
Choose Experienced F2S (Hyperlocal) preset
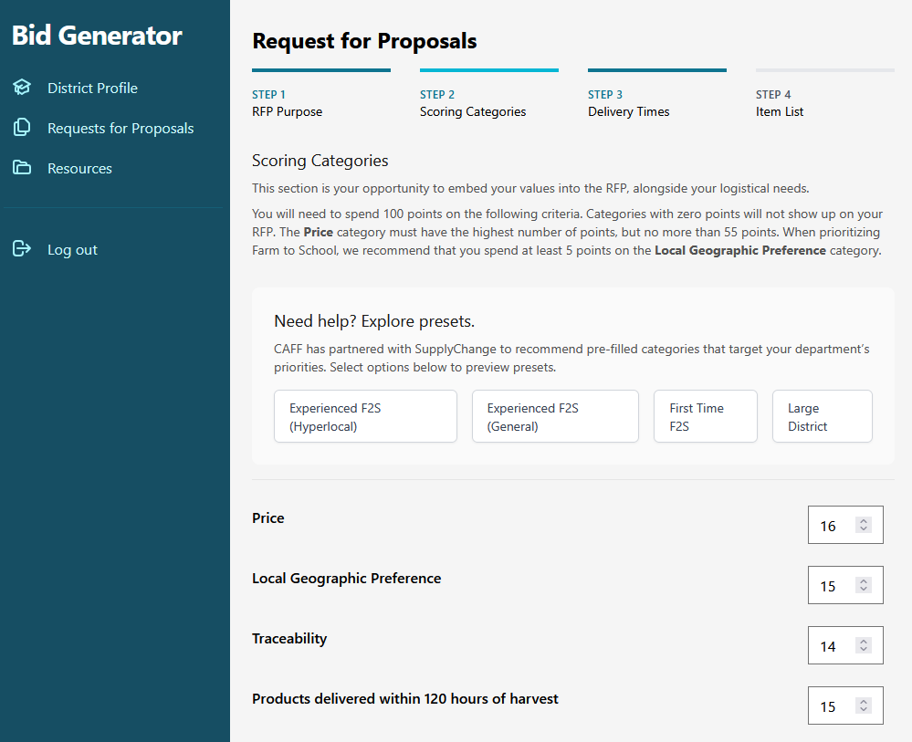(365, 416)
